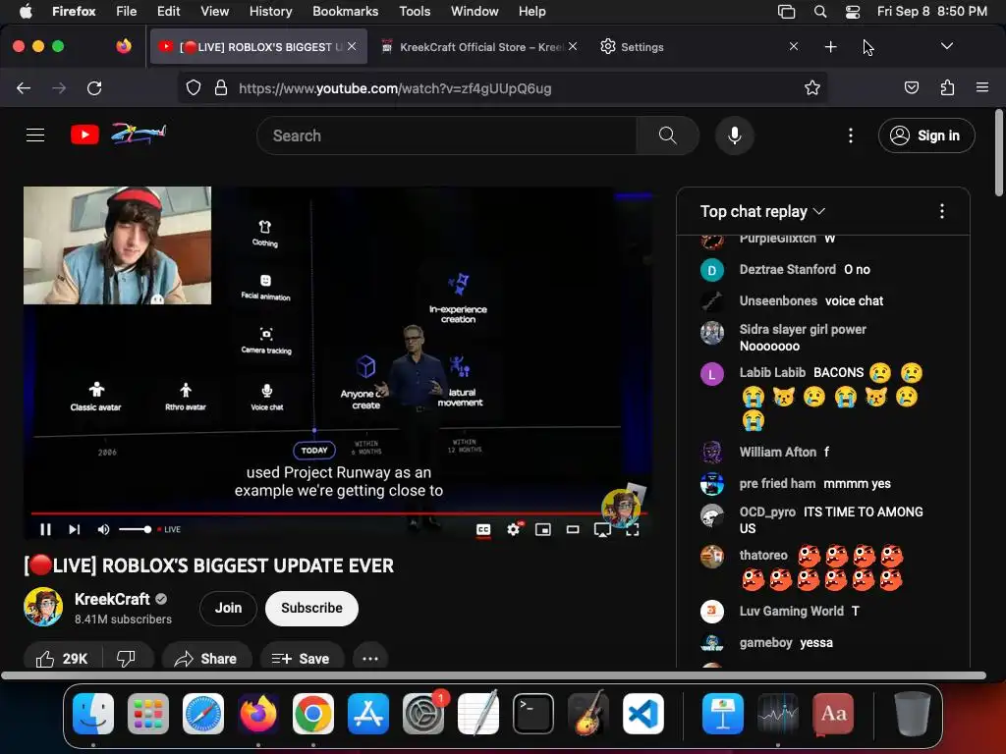
Task: Share this video
Action: click(206, 659)
